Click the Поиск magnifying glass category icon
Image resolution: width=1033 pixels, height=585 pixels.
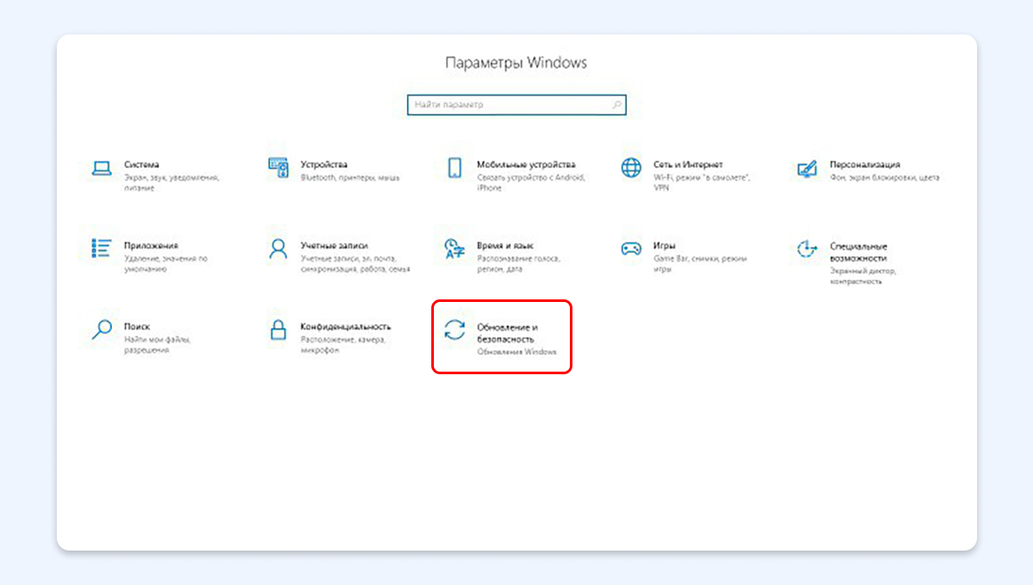pyautogui.click(x=102, y=330)
